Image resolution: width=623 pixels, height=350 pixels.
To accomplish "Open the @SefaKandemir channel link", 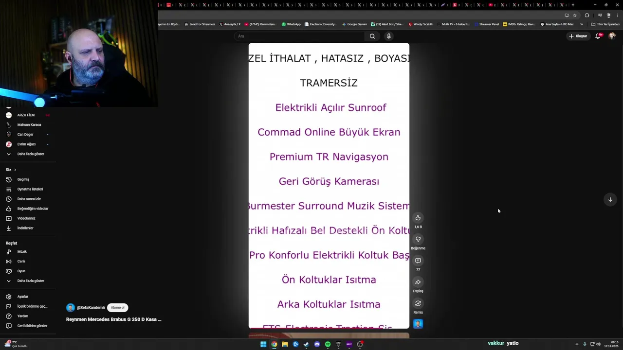I will 91,308.
